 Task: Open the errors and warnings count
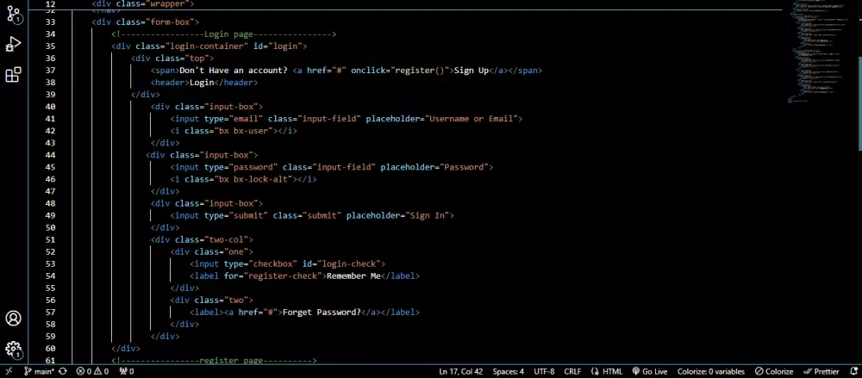(x=92, y=371)
